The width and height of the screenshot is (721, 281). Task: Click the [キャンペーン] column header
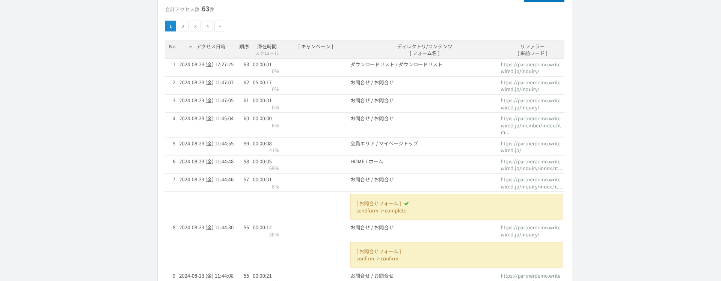point(316,47)
